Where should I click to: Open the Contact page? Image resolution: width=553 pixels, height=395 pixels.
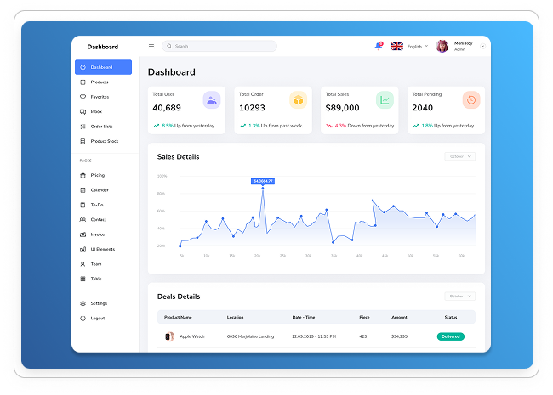(99, 220)
